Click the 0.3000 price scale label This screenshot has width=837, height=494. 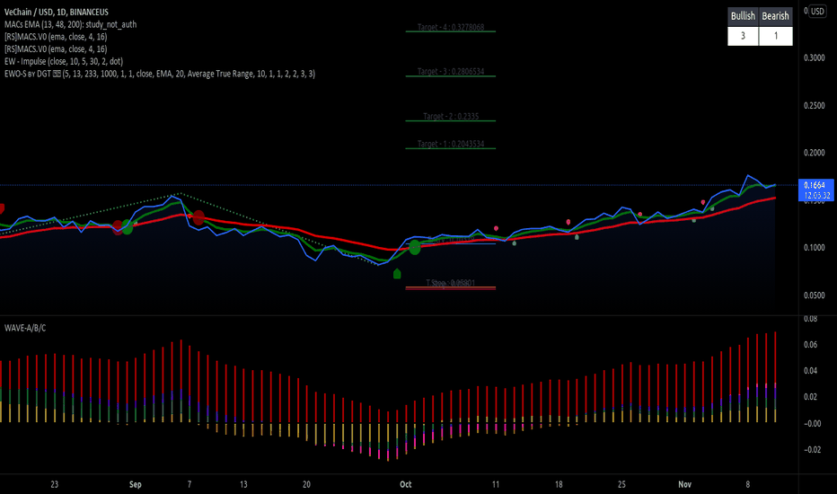pos(815,57)
